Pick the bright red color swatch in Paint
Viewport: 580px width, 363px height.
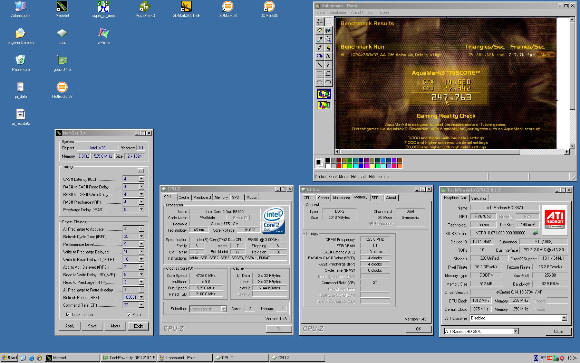339,166
